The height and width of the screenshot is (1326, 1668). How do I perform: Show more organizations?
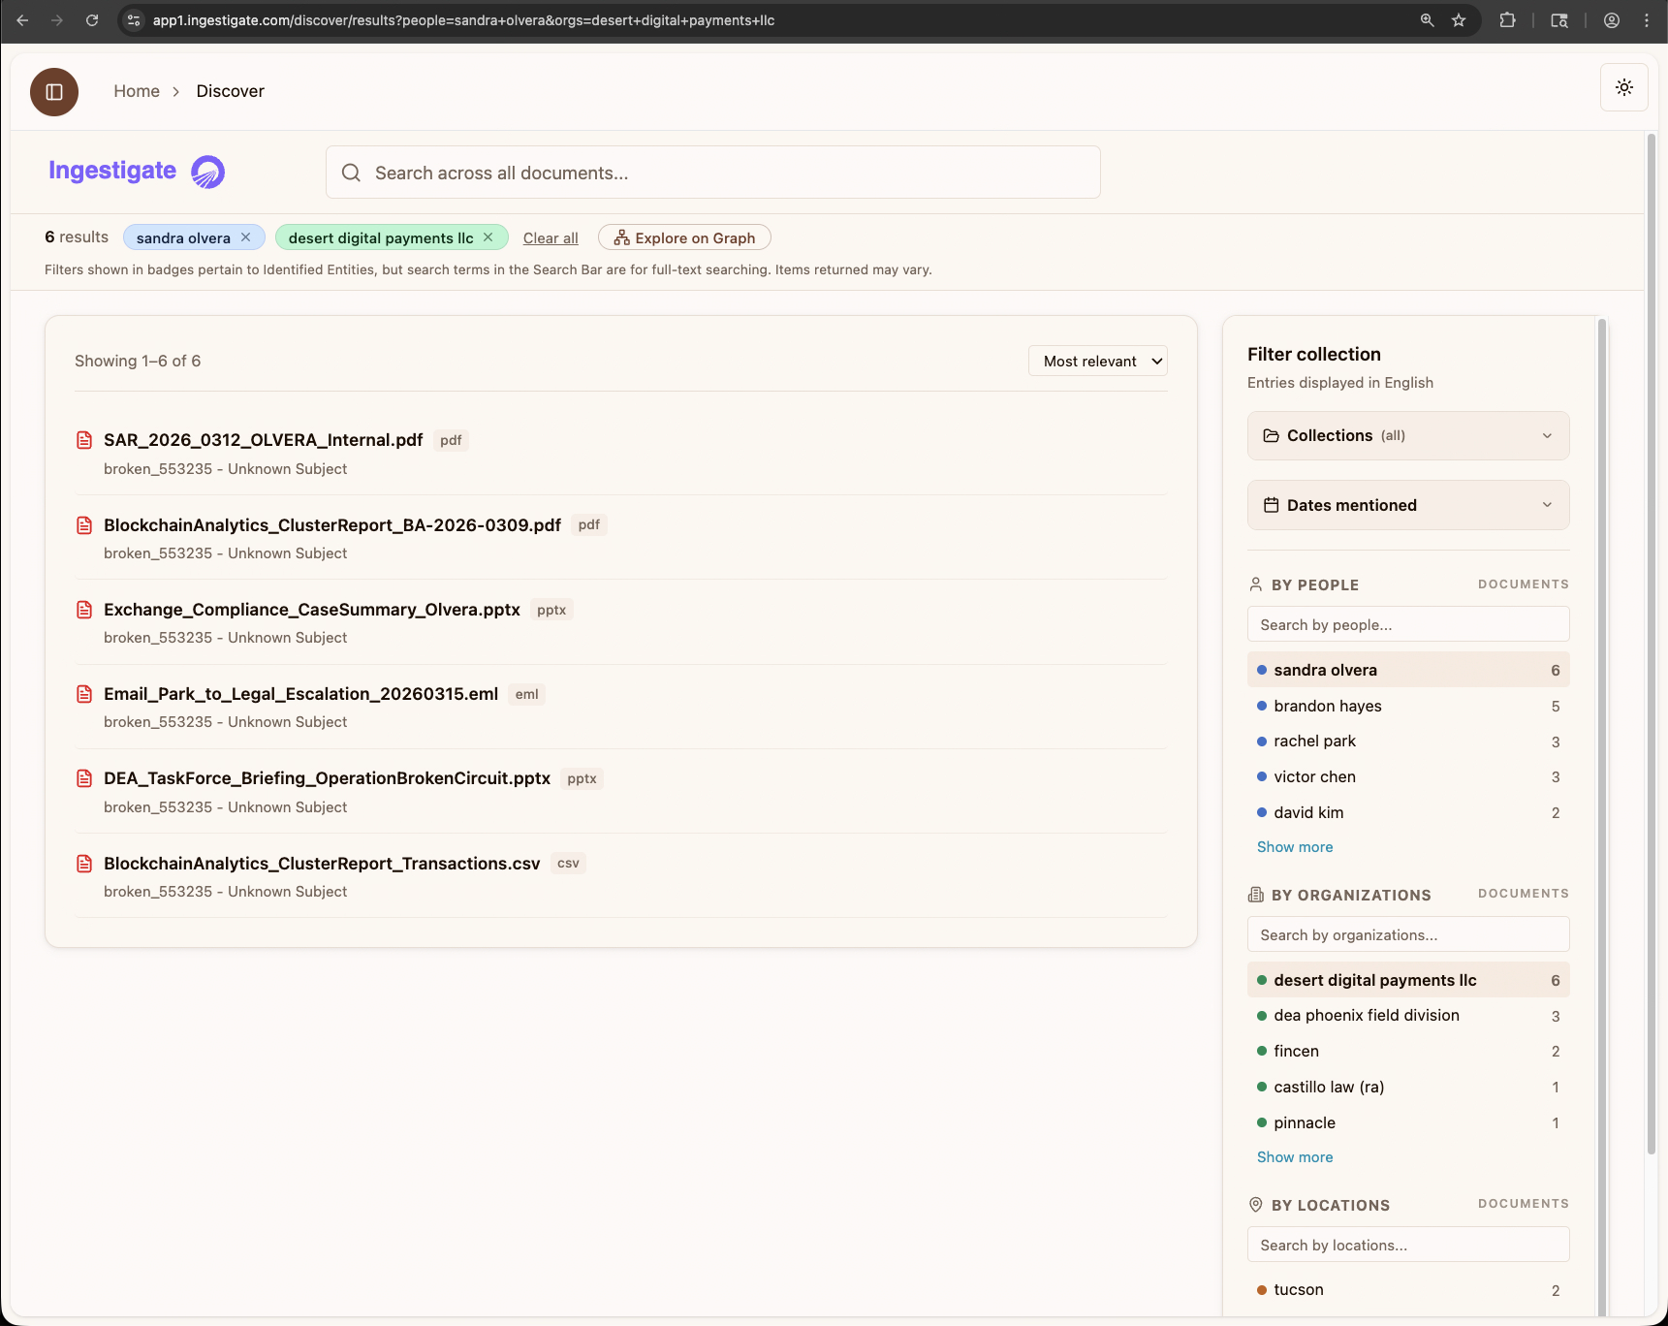[1295, 1157]
